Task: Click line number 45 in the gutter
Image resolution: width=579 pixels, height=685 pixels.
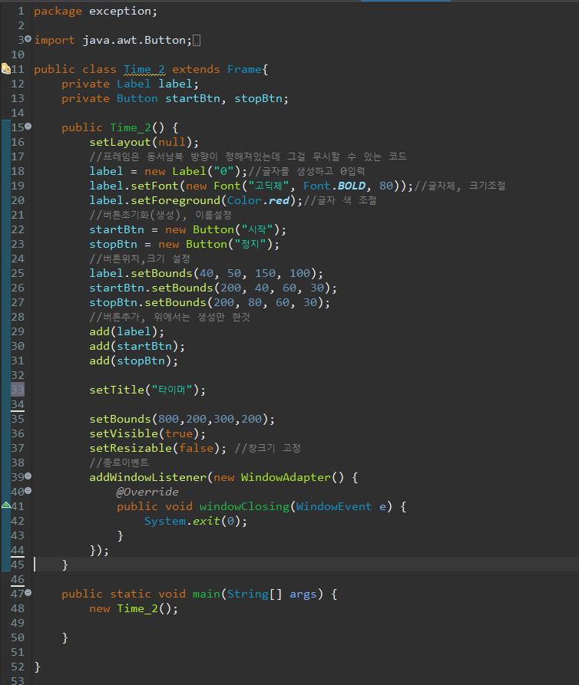Action: click(18, 565)
